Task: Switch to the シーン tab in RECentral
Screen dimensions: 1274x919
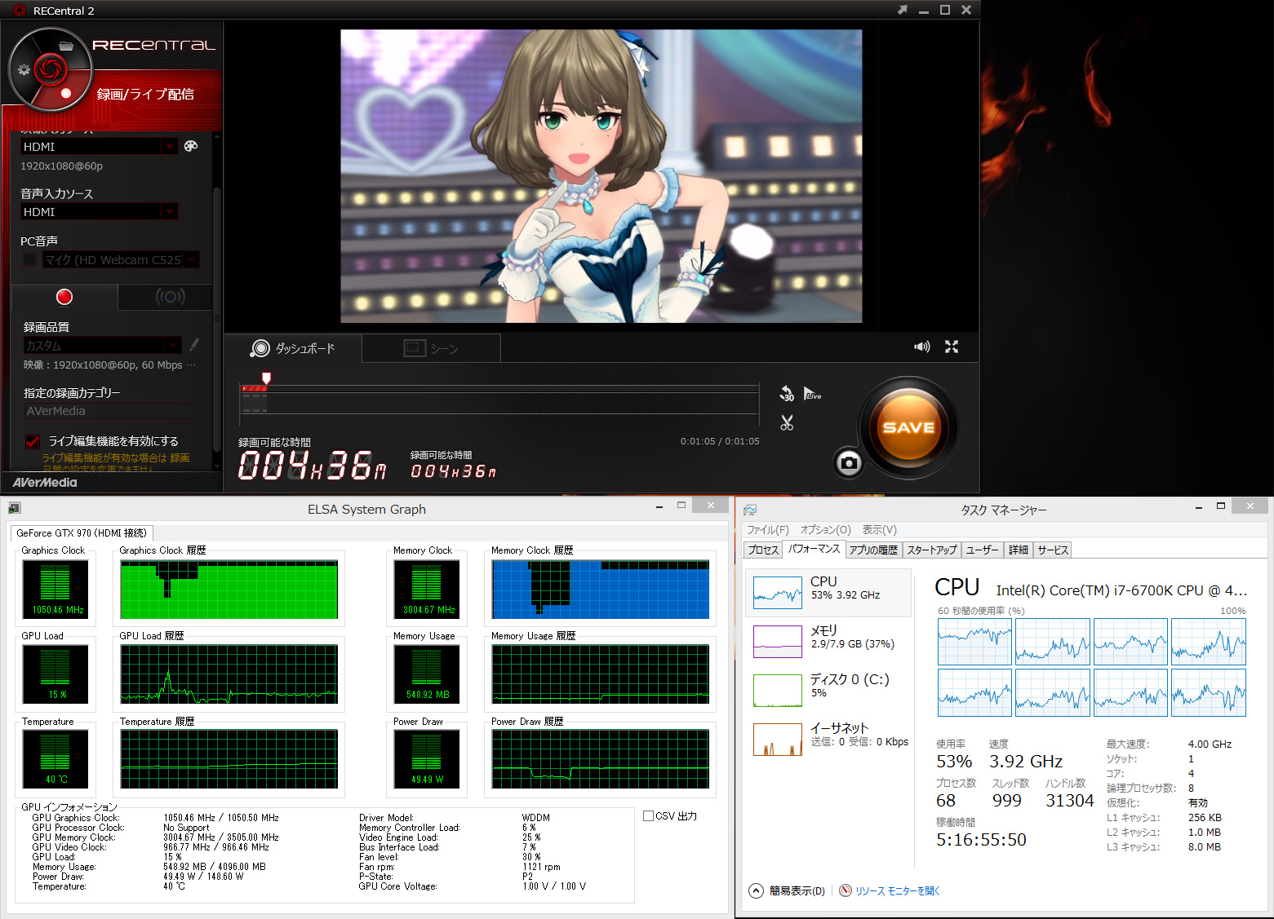Action: (432, 348)
